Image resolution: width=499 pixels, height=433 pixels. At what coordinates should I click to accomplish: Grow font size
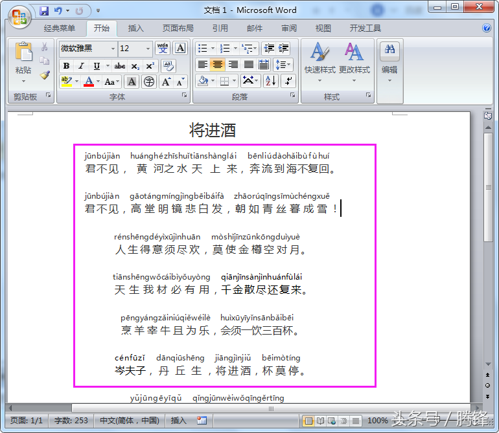tap(166, 82)
